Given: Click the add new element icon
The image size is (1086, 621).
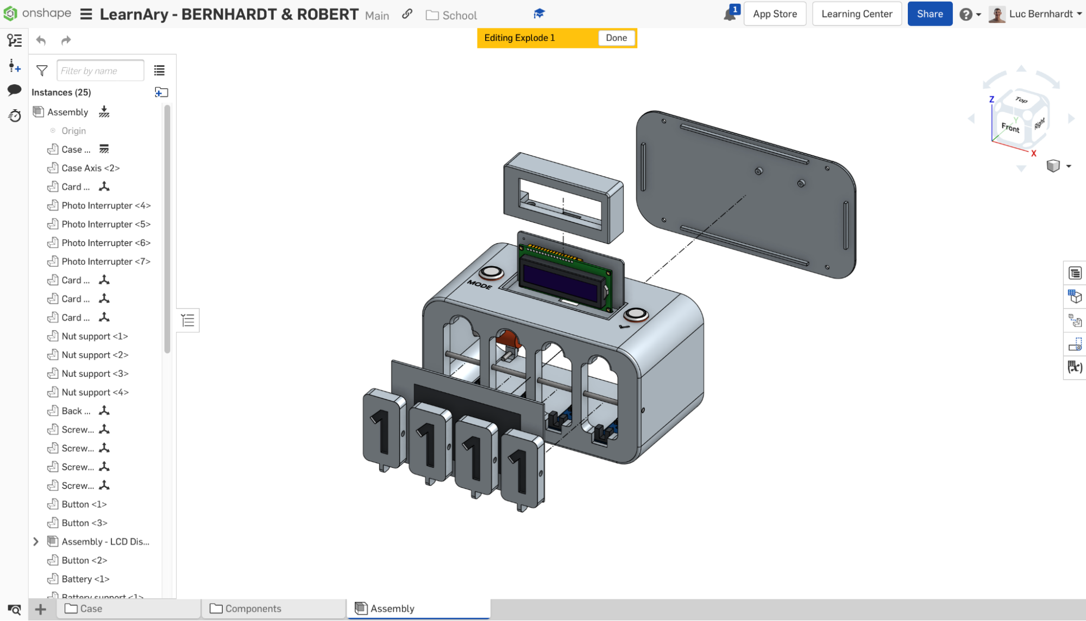Looking at the screenshot, I should [40, 609].
